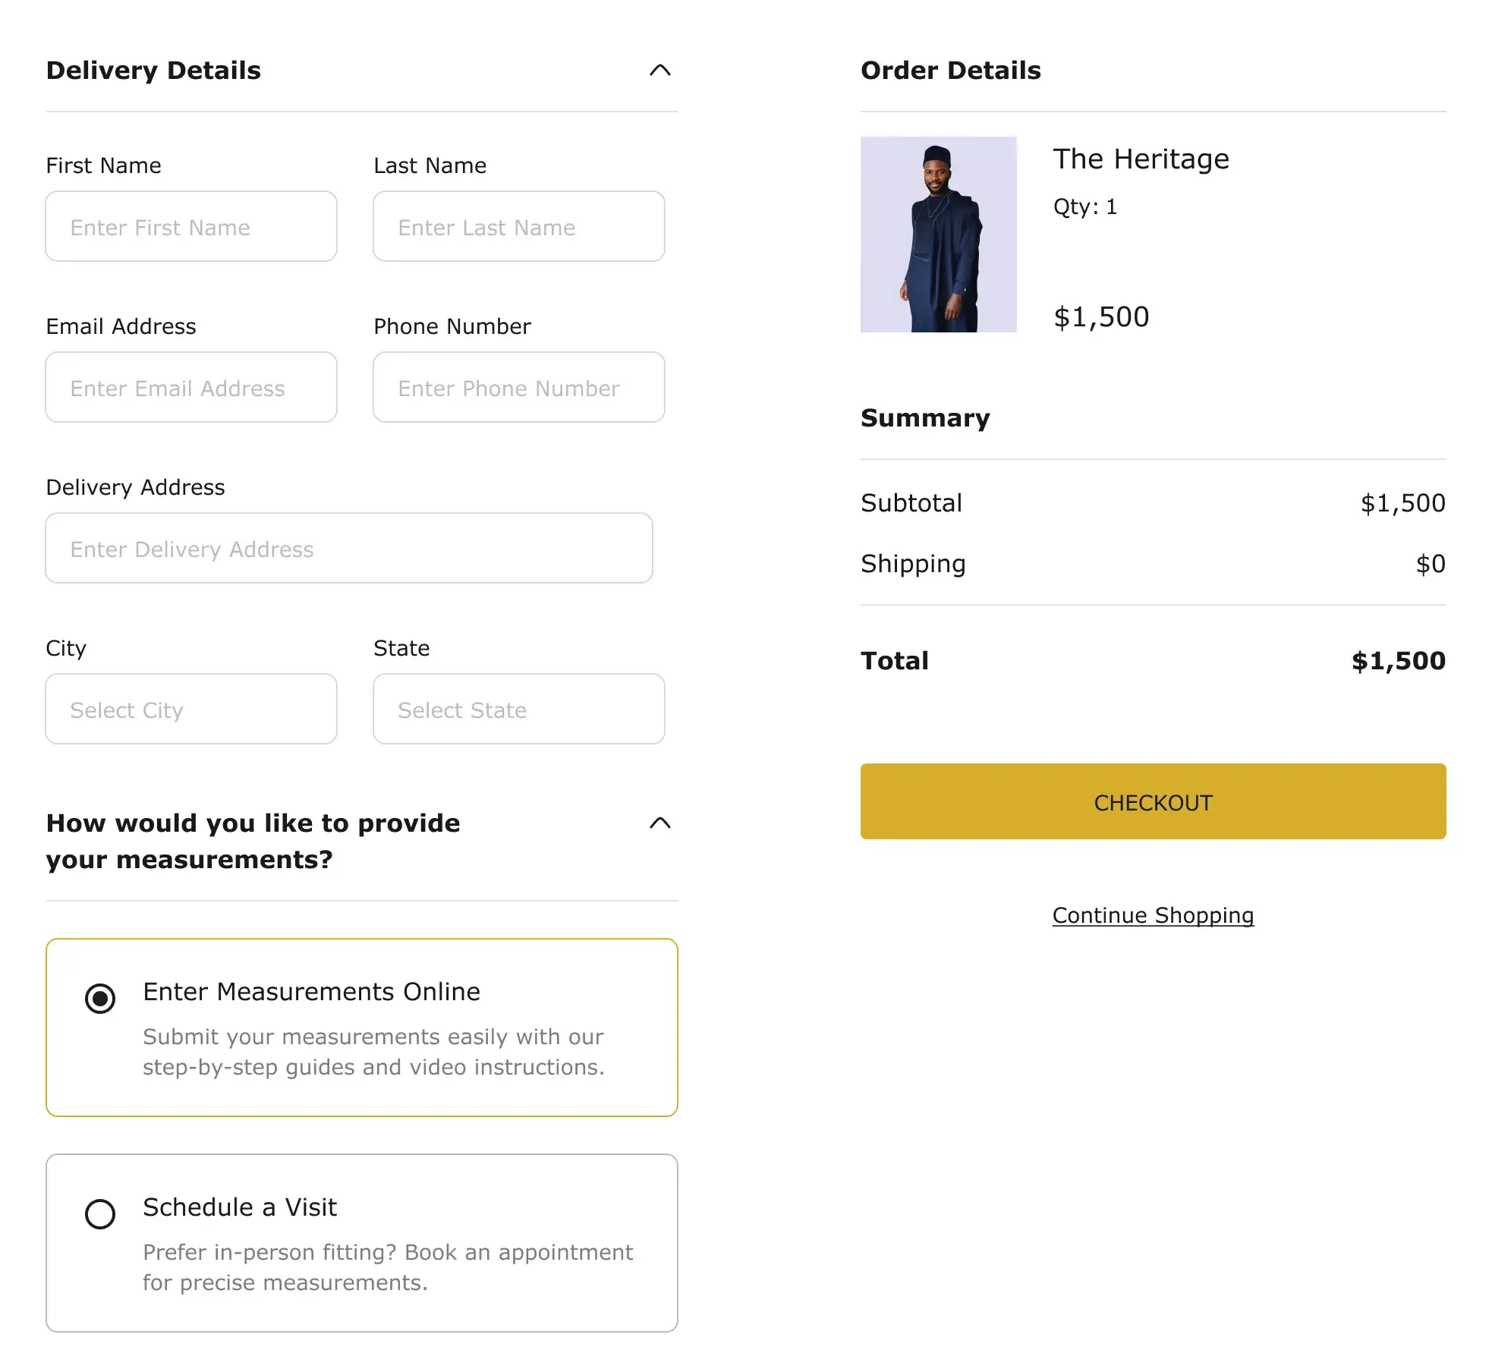
Task: Click the Summary heading
Action: 925,418
